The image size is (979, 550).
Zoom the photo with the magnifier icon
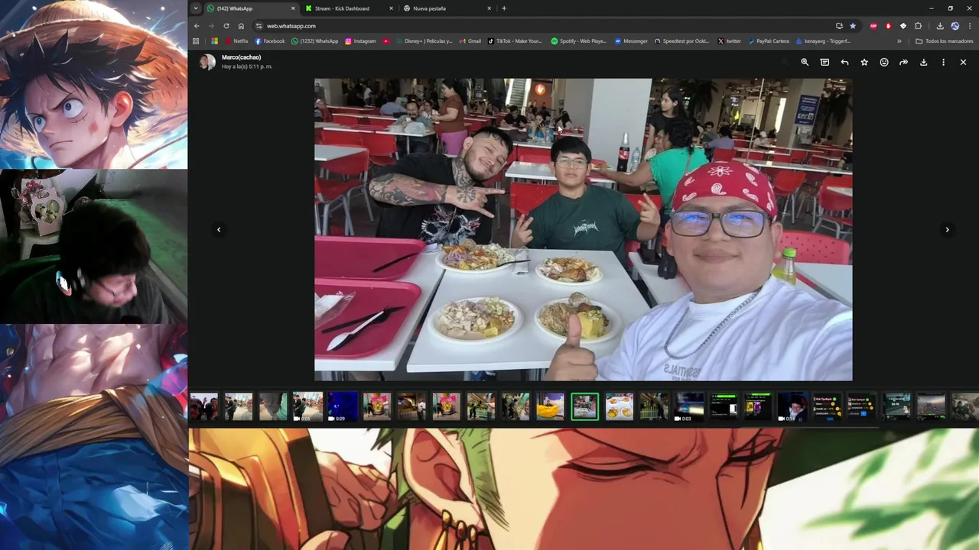click(805, 62)
